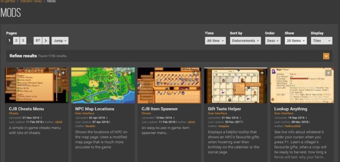Click author Bouhm on NPC Map Locations
The image size is (340, 162).
[x=90, y=126]
